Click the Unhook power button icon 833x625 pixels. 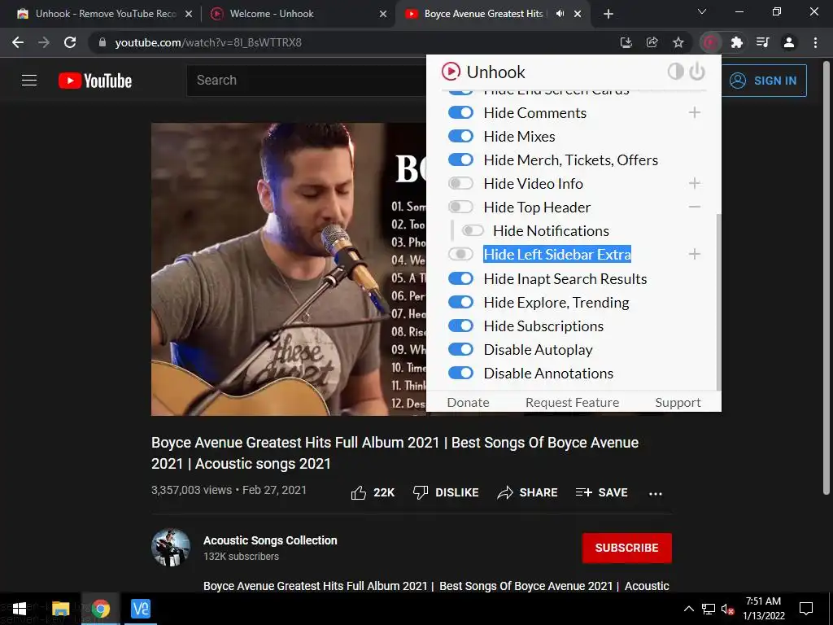pyautogui.click(x=697, y=72)
